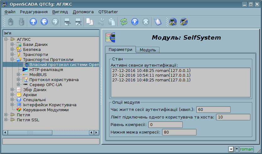Edit the authentication session lifetime field

click(x=213, y=110)
